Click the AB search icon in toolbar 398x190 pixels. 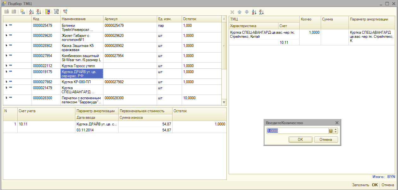tap(65, 11)
